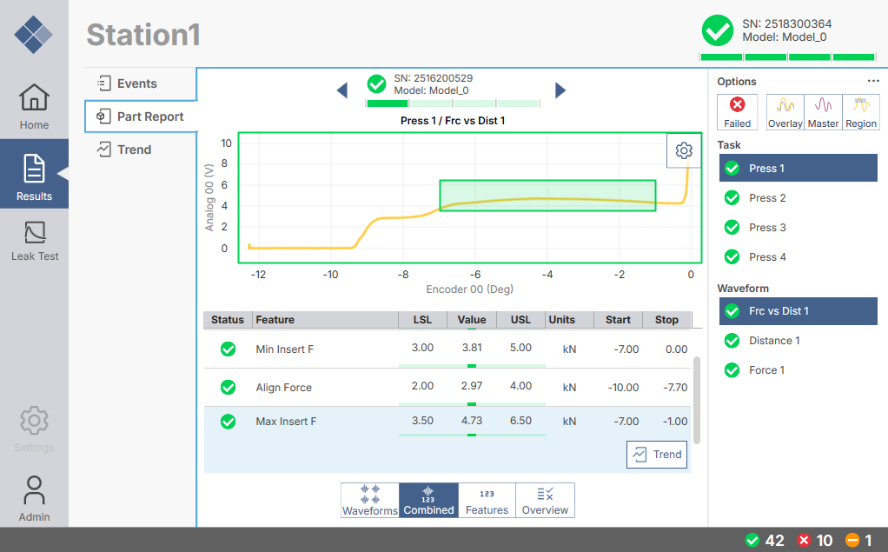Click the station progress bar segments

tap(788, 57)
